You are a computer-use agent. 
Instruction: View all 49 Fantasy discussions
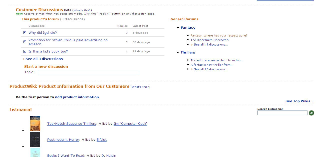point(211,44)
